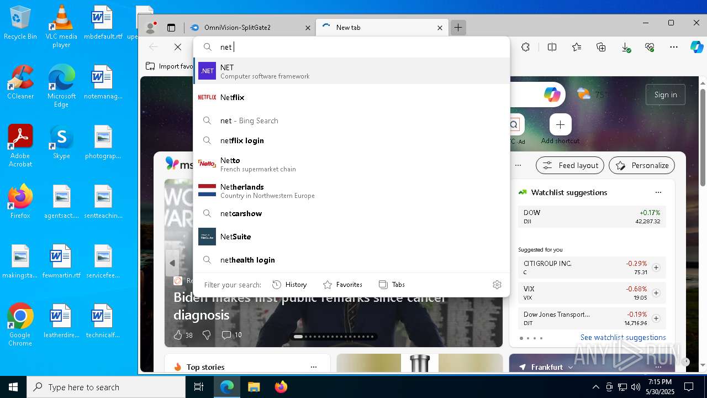
Task: Add CITIGROUP INC. to watchlist
Action: coord(656,268)
